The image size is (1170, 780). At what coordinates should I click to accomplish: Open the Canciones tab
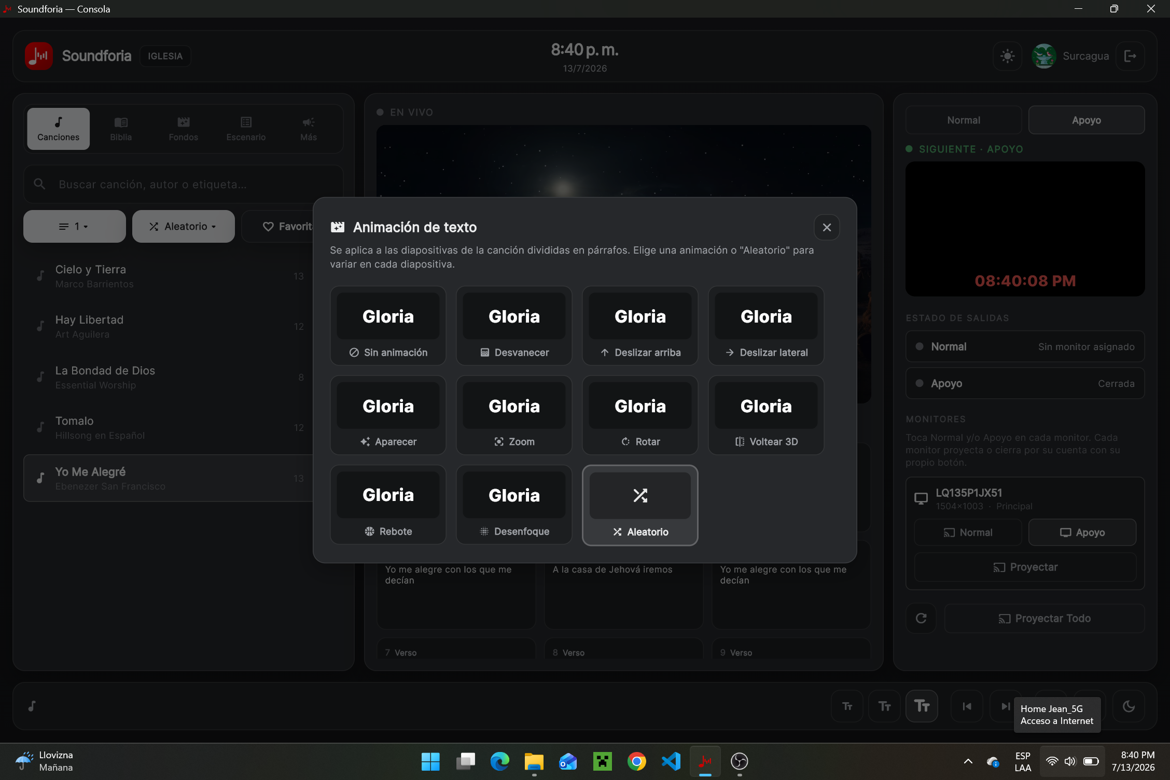coord(58,129)
